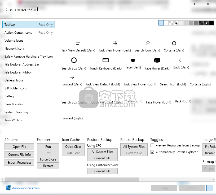The height and width of the screenshot is (195, 216).
Task: Click the Open File button
Action: tap(19, 147)
